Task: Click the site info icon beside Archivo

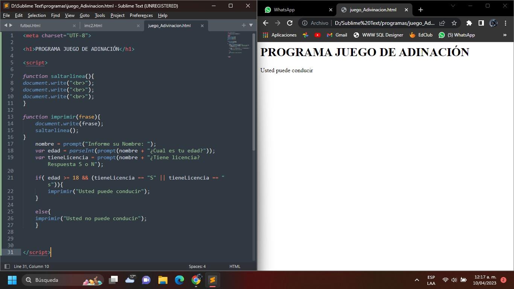Action: pos(305,23)
